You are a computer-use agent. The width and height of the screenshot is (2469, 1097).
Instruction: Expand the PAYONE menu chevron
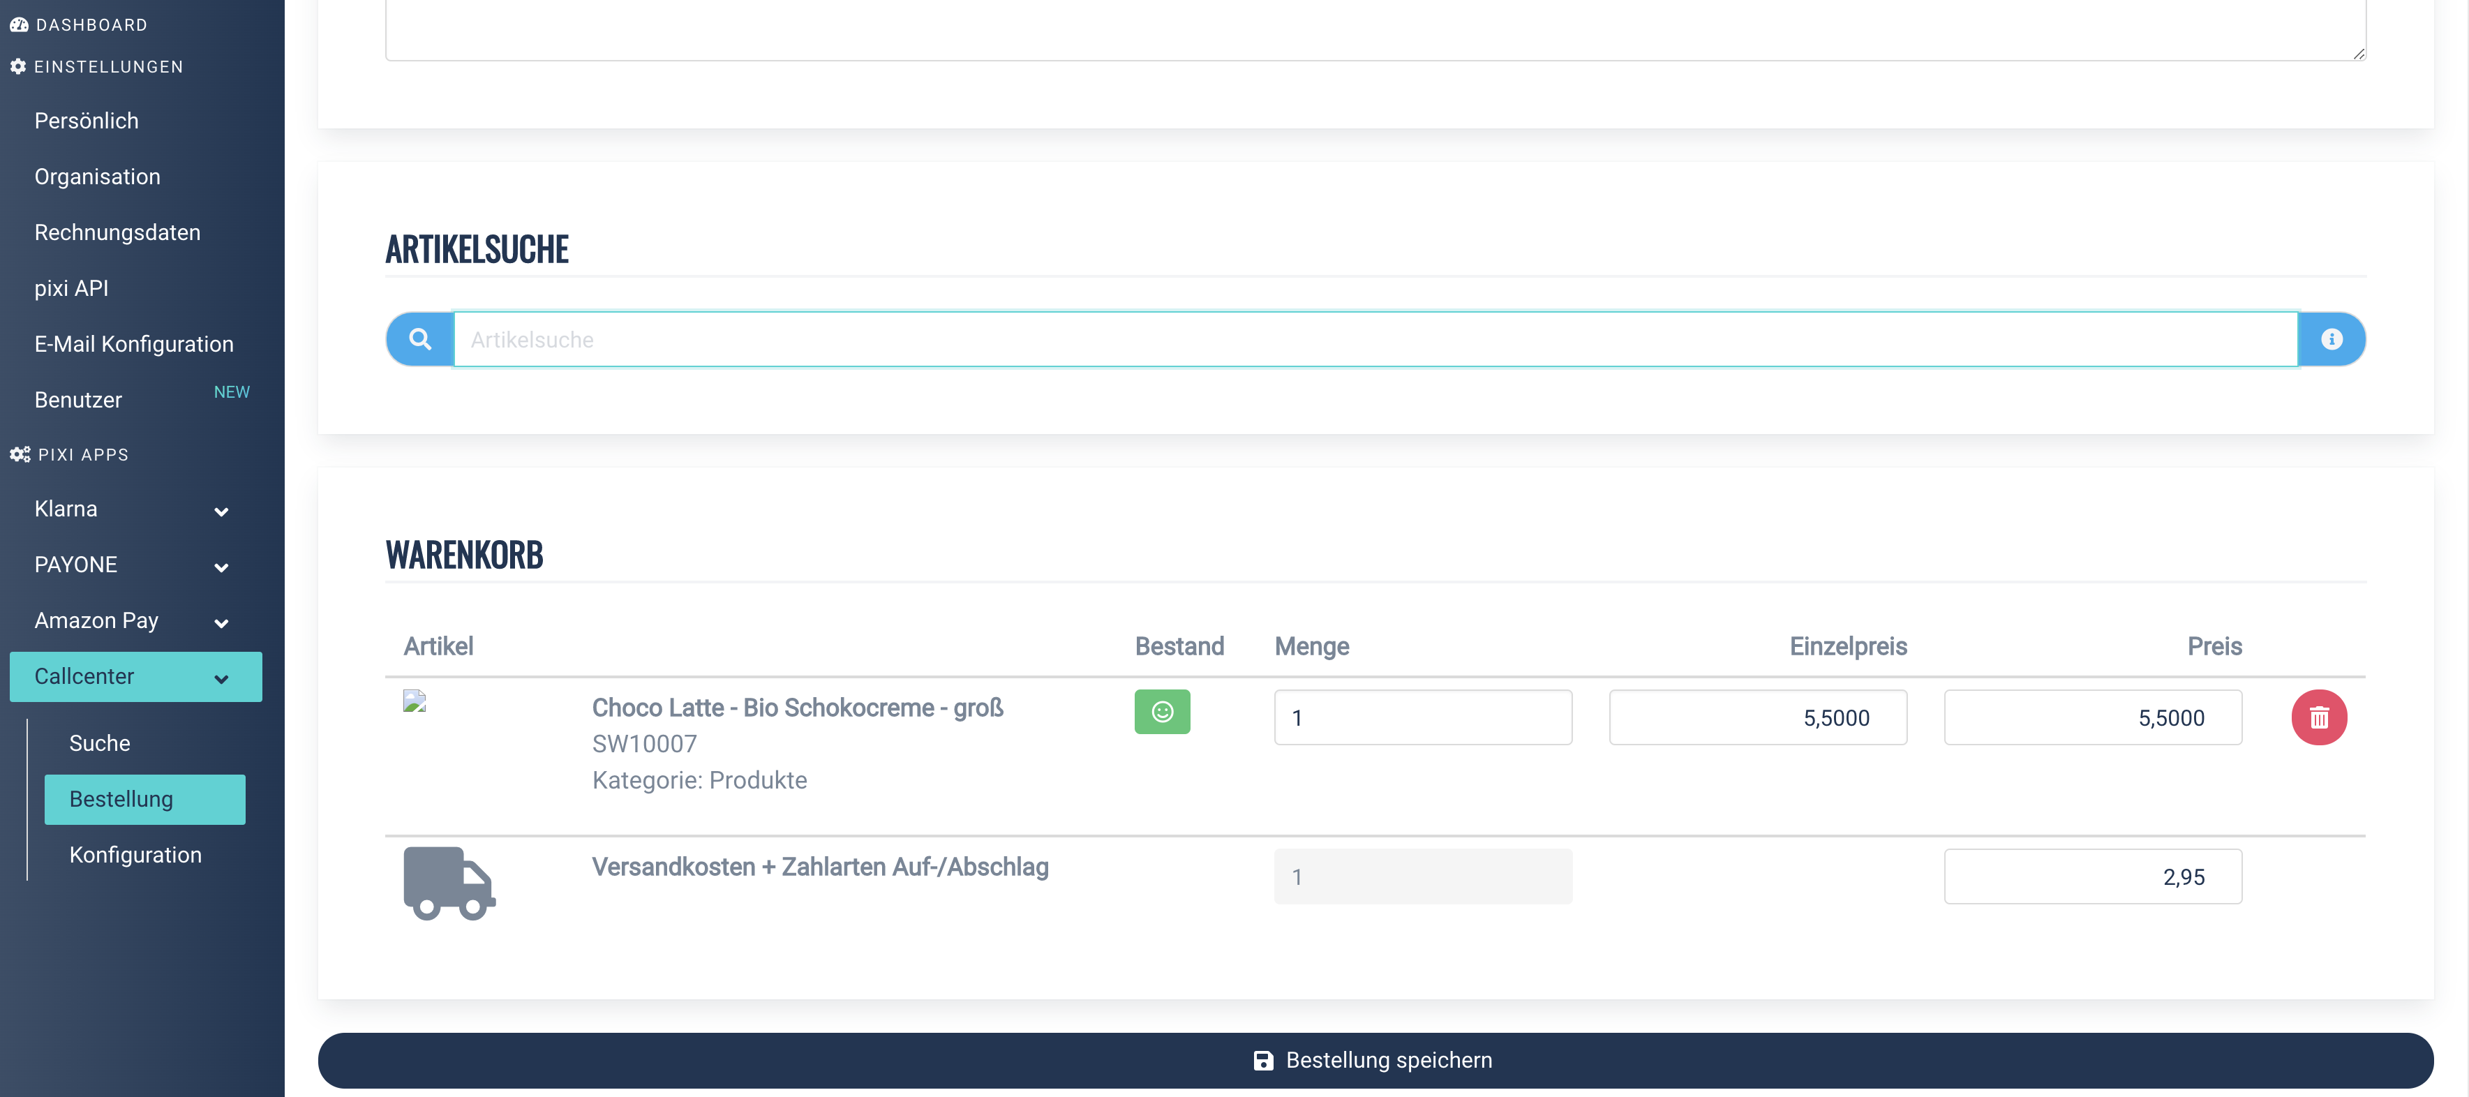click(221, 567)
